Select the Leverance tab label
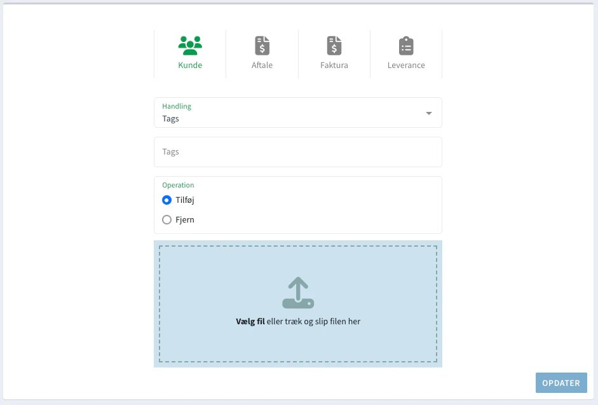This screenshot has height=405, width=598. pos(406,65)
